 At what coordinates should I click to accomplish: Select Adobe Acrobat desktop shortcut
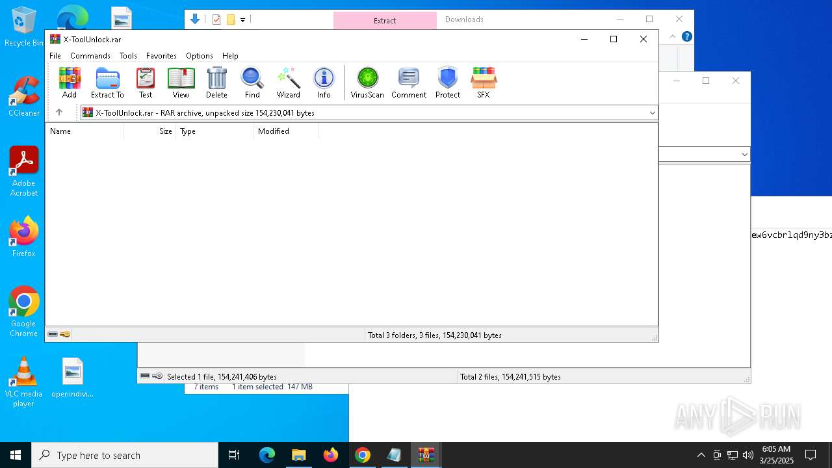24,172
